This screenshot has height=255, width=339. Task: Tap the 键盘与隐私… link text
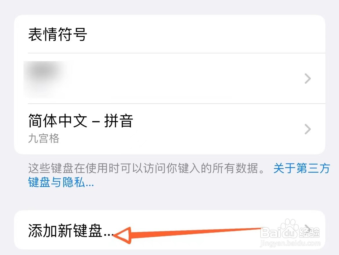coord(61,182)
